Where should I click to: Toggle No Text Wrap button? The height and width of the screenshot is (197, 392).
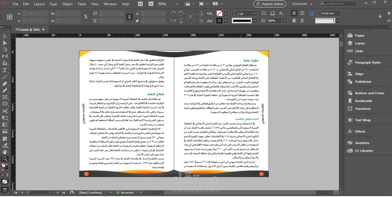point(294,13)
